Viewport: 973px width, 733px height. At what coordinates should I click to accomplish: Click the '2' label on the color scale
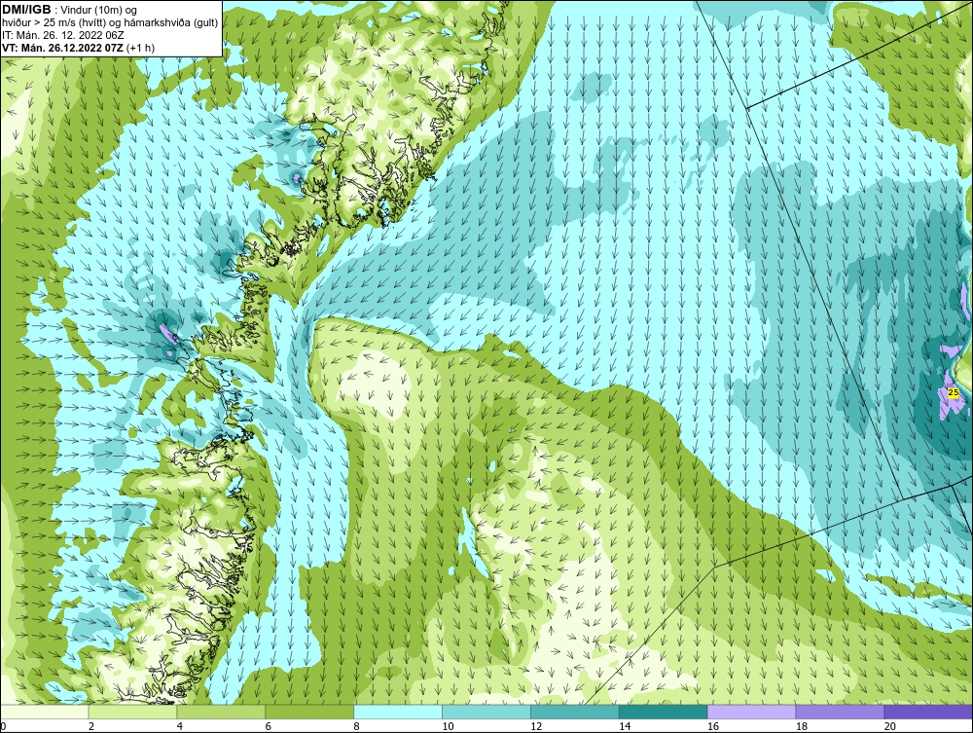(x=91, y=726)
